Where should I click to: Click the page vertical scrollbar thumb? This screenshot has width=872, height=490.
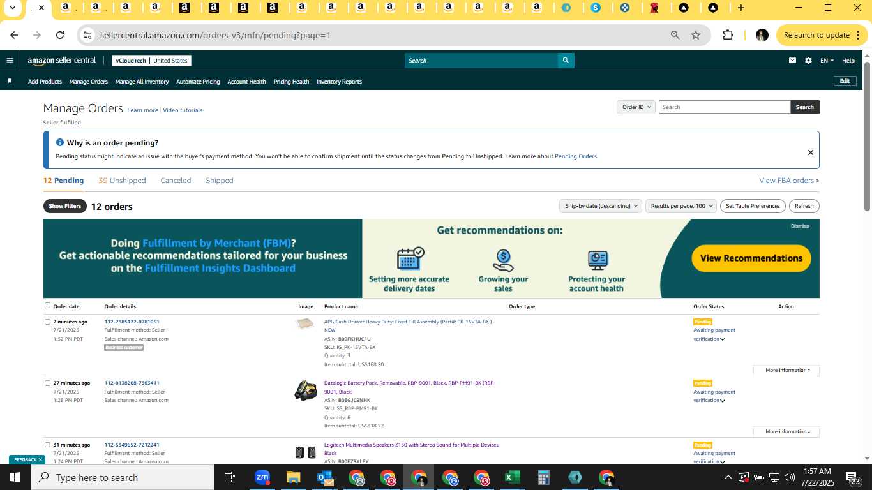coord(867,137)
